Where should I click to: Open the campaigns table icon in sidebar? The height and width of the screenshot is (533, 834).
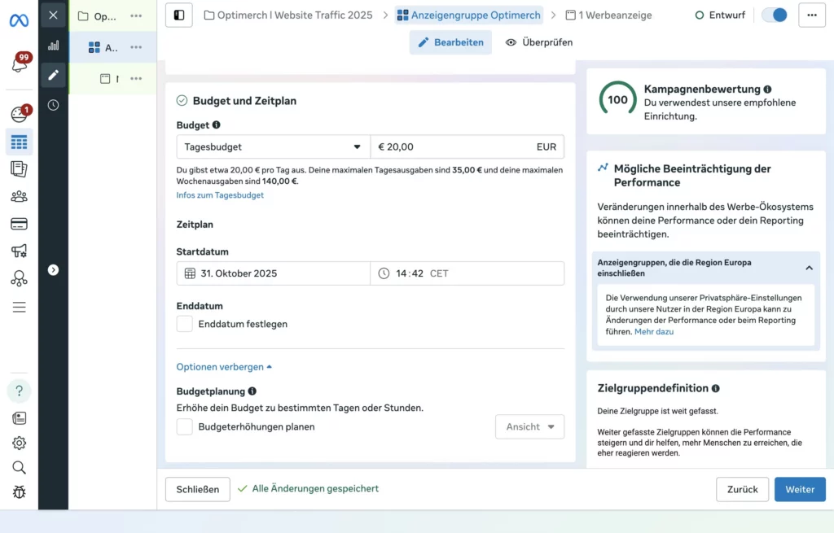[x=19, y=142]
